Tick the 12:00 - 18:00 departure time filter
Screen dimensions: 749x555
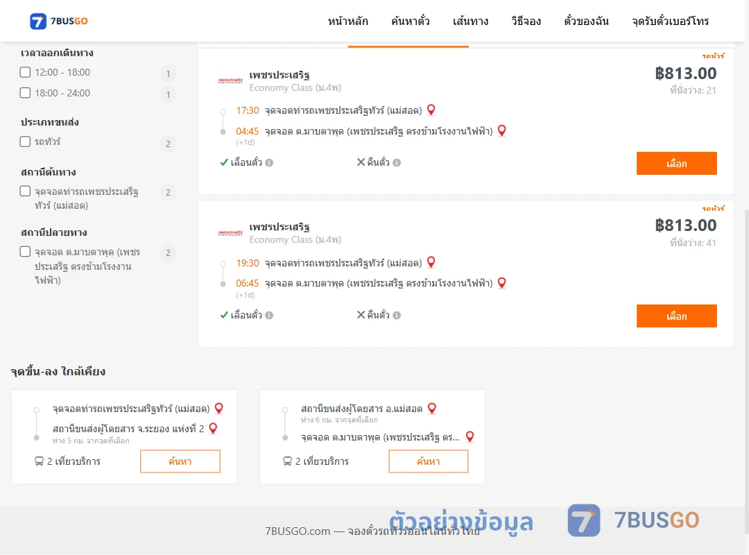pyautogui.click(x=26, y=72)
